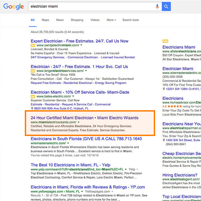Expand green arrow after yellowpages.com Miami, FL
The image size is (201, 201).
(x=82, y=191)
